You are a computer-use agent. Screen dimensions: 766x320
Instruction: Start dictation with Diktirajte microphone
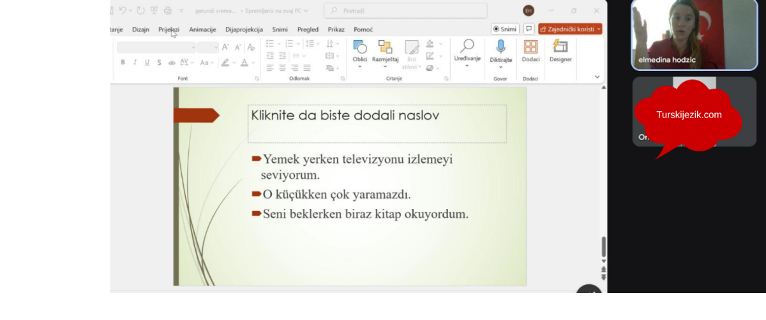coord(501,48)
